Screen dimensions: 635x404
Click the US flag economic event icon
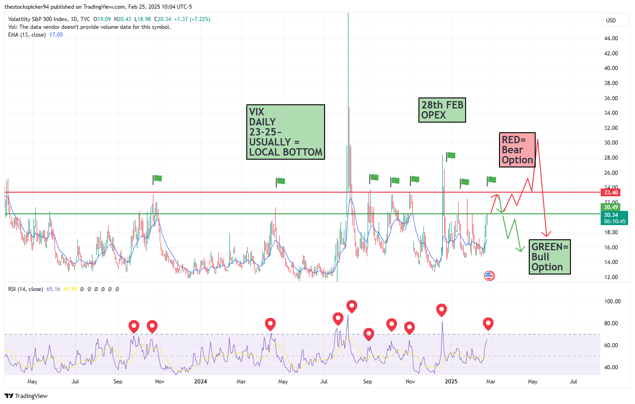[x=489, y=275]
